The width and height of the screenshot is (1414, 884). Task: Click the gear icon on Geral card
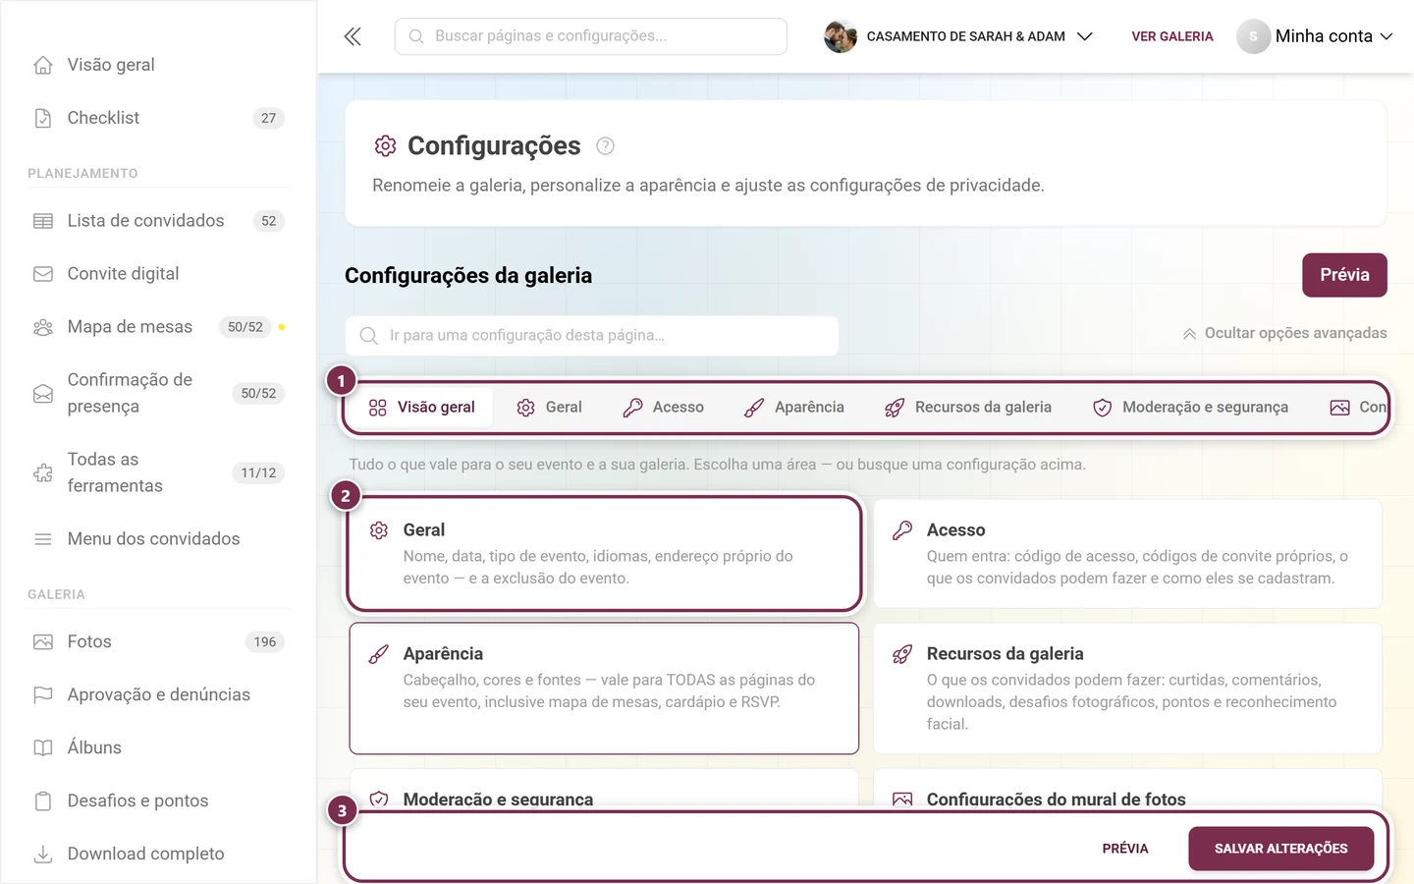(379, 530)
